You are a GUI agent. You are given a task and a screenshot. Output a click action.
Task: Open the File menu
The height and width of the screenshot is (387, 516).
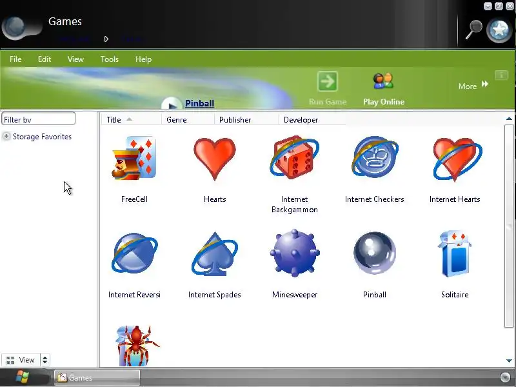(15, 59)
